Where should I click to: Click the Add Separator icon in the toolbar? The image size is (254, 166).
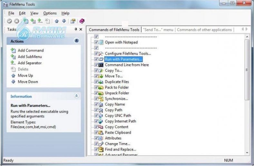tap(40, 21)
